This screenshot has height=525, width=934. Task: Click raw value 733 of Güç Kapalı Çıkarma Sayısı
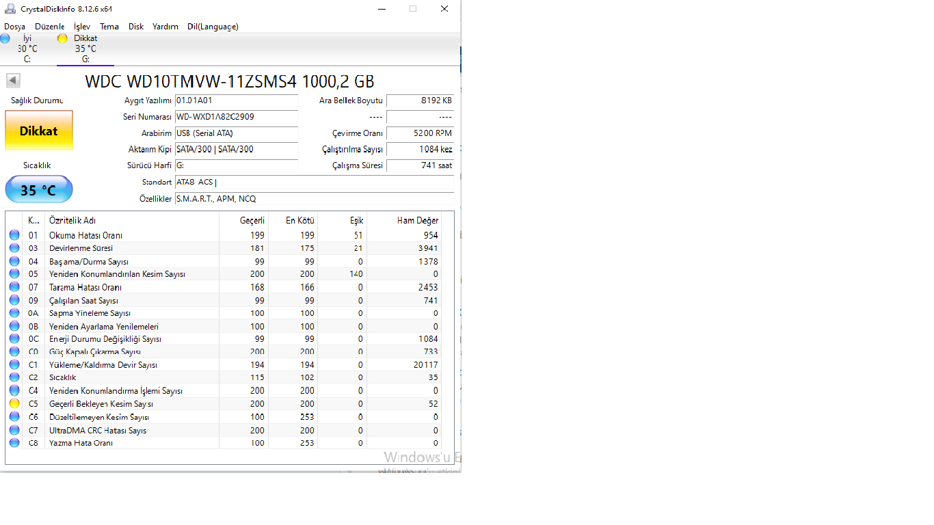(431, 352)
